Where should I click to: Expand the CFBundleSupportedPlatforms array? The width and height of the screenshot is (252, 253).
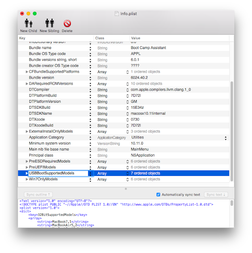tap(27, 72)
